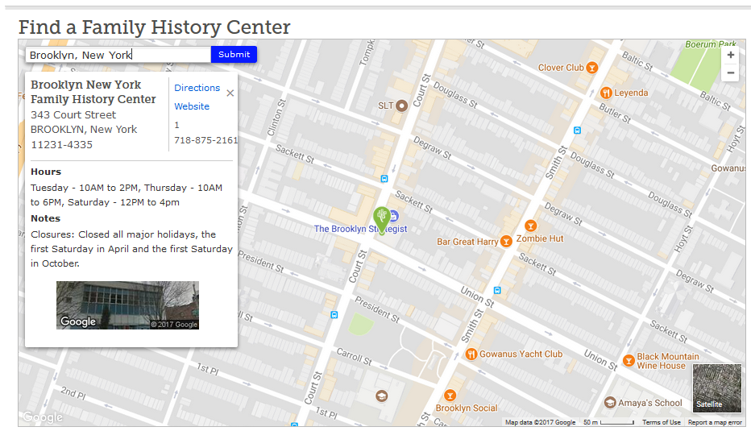Click Gowanus Yacht Club label text
The height and width of the screenshot is (431, 751).
pos(521,354)
